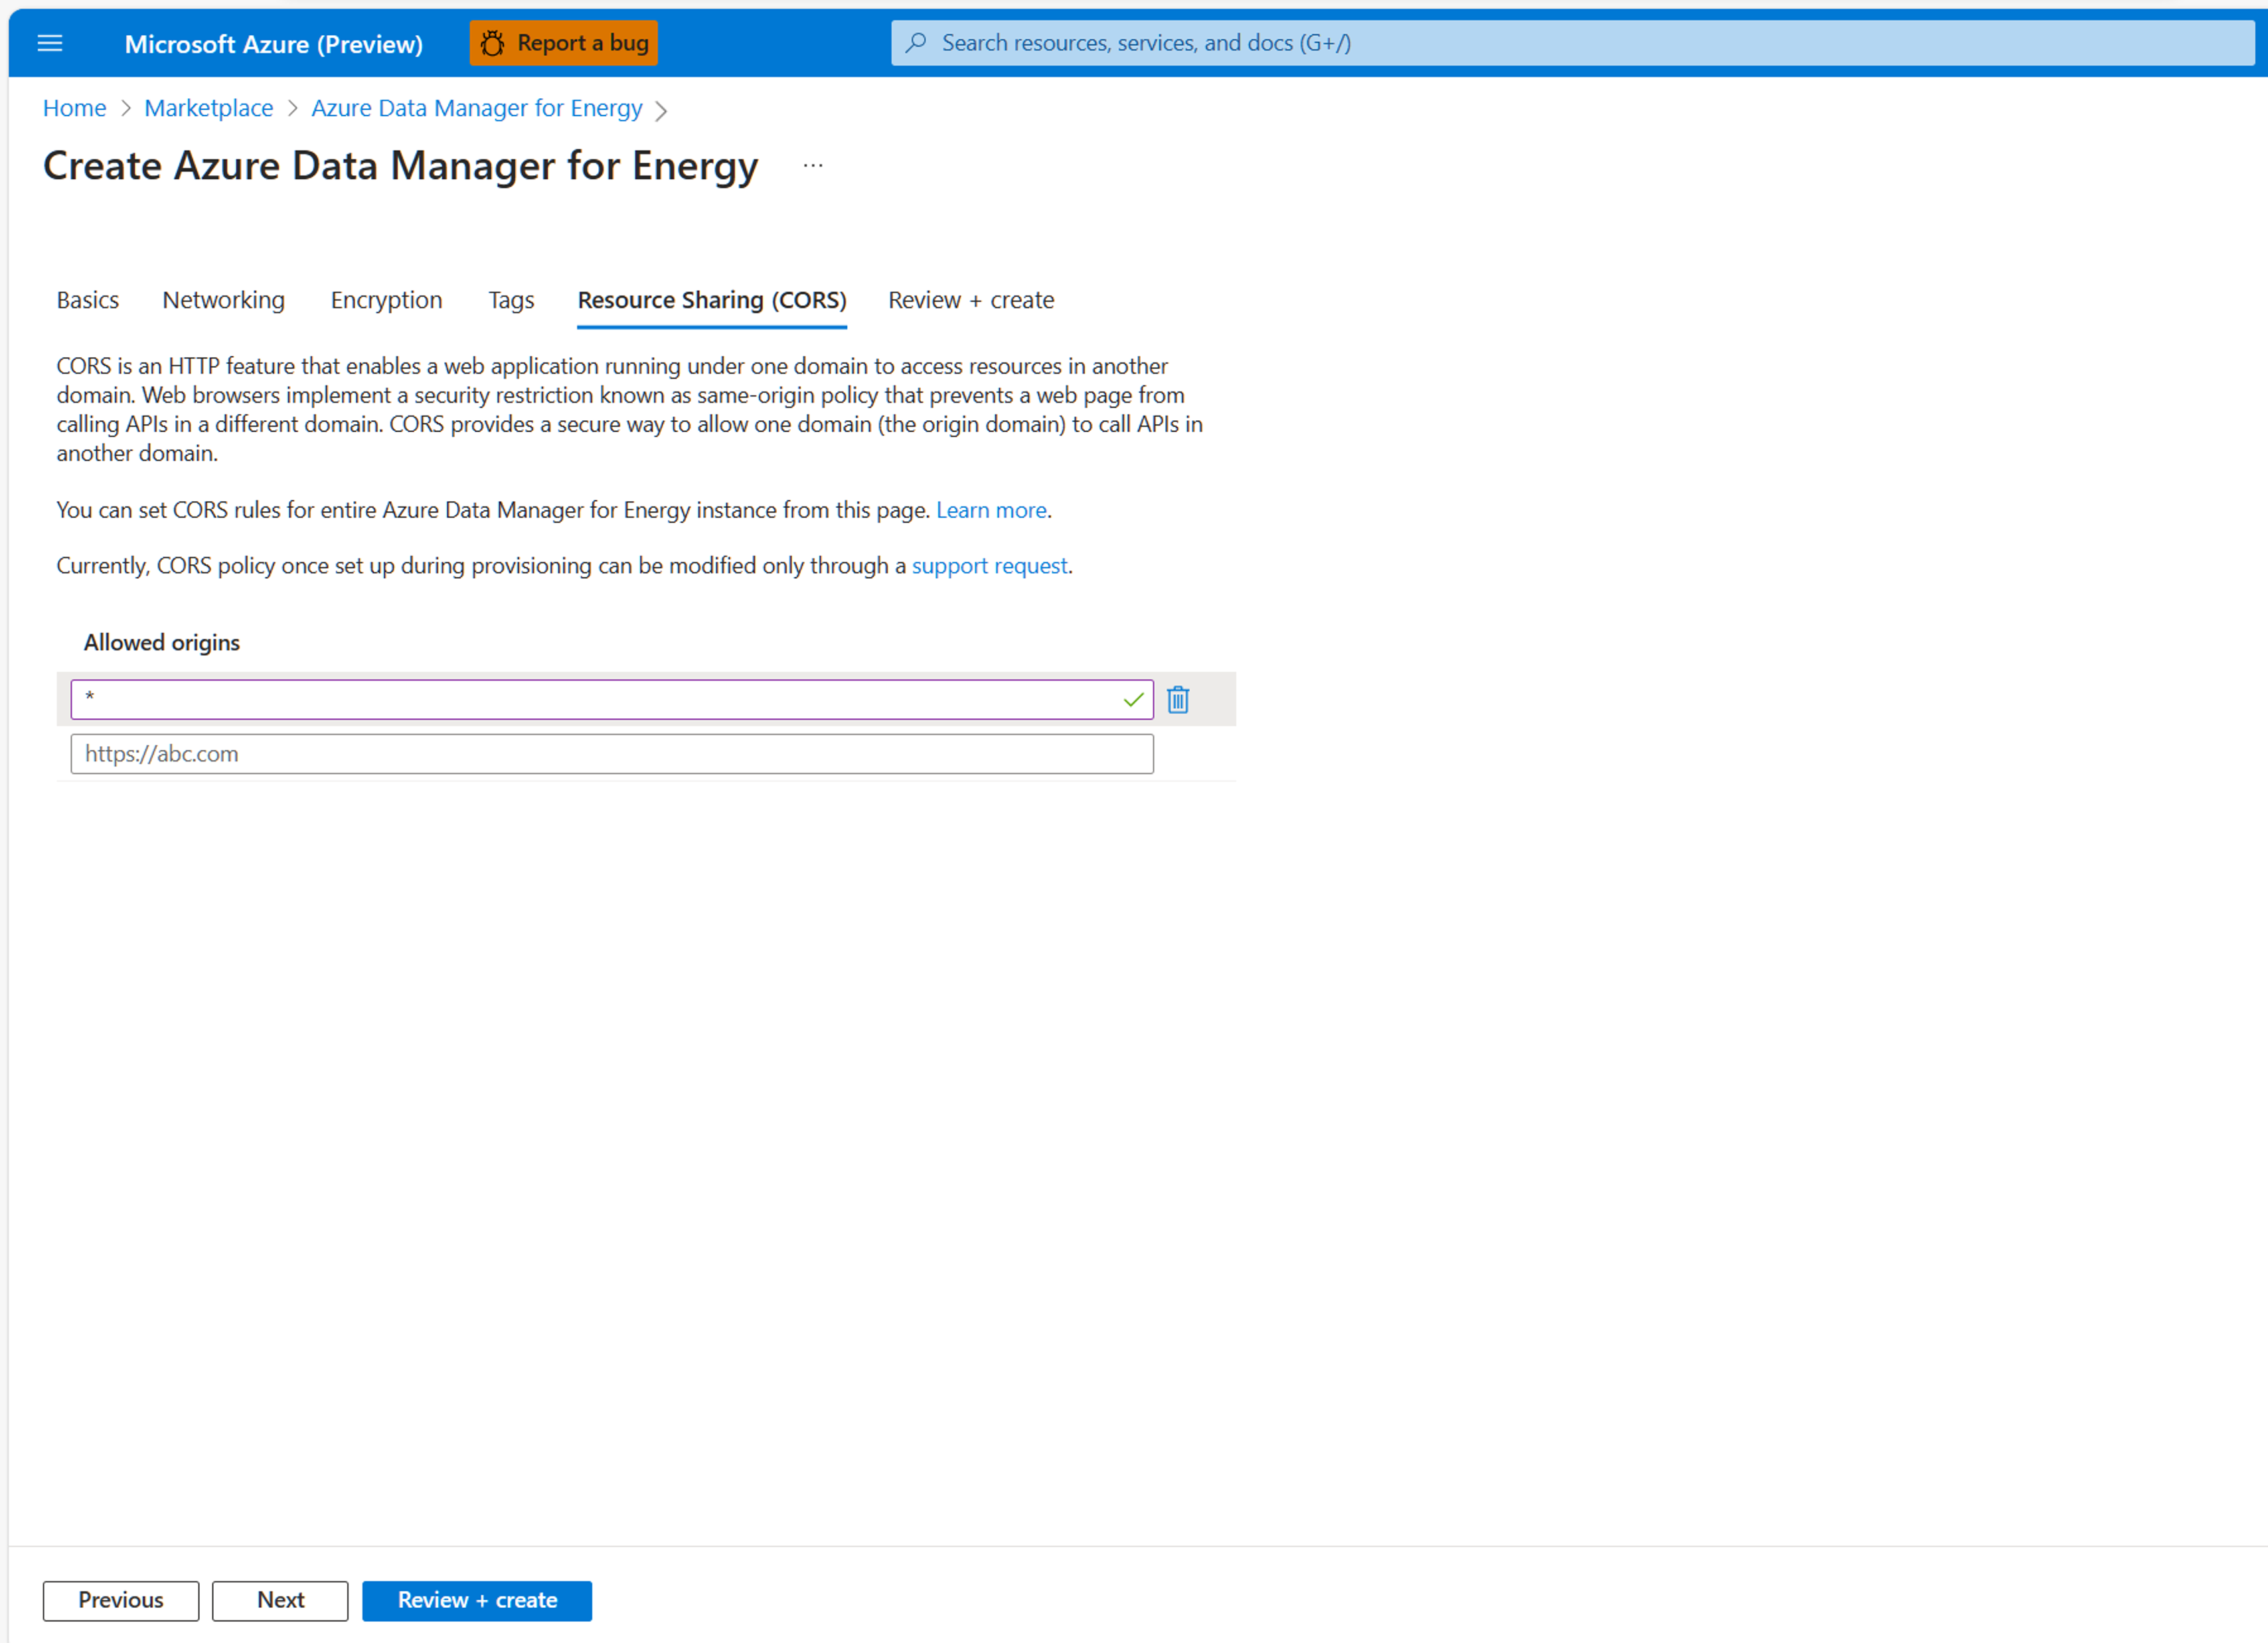Image resolution: width=2268 pixels, height=1643 pixels.
Task: Open the portal hamburger menu
Action: pyautogui.click(x=50, y=43)
